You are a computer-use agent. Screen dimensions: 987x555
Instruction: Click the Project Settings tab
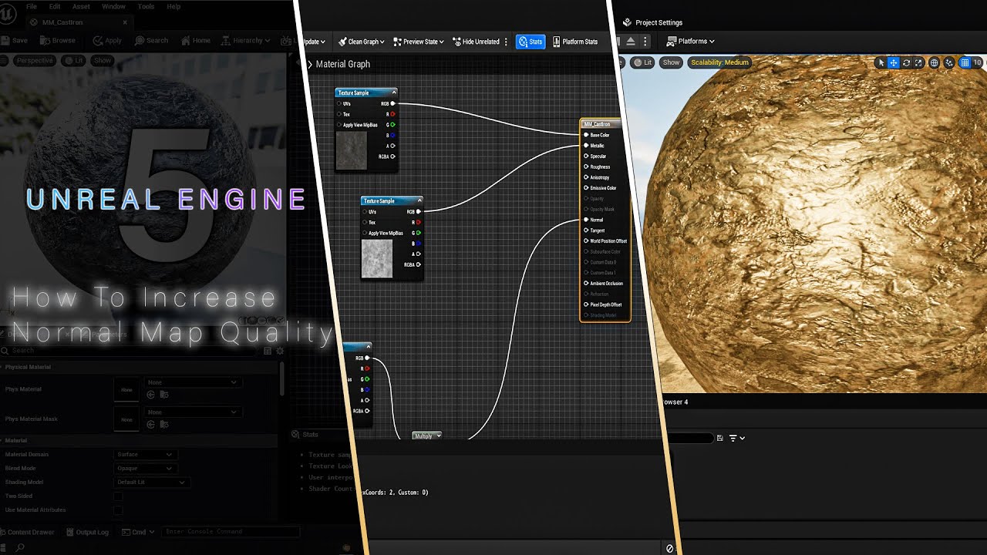[x=652, y=22]
